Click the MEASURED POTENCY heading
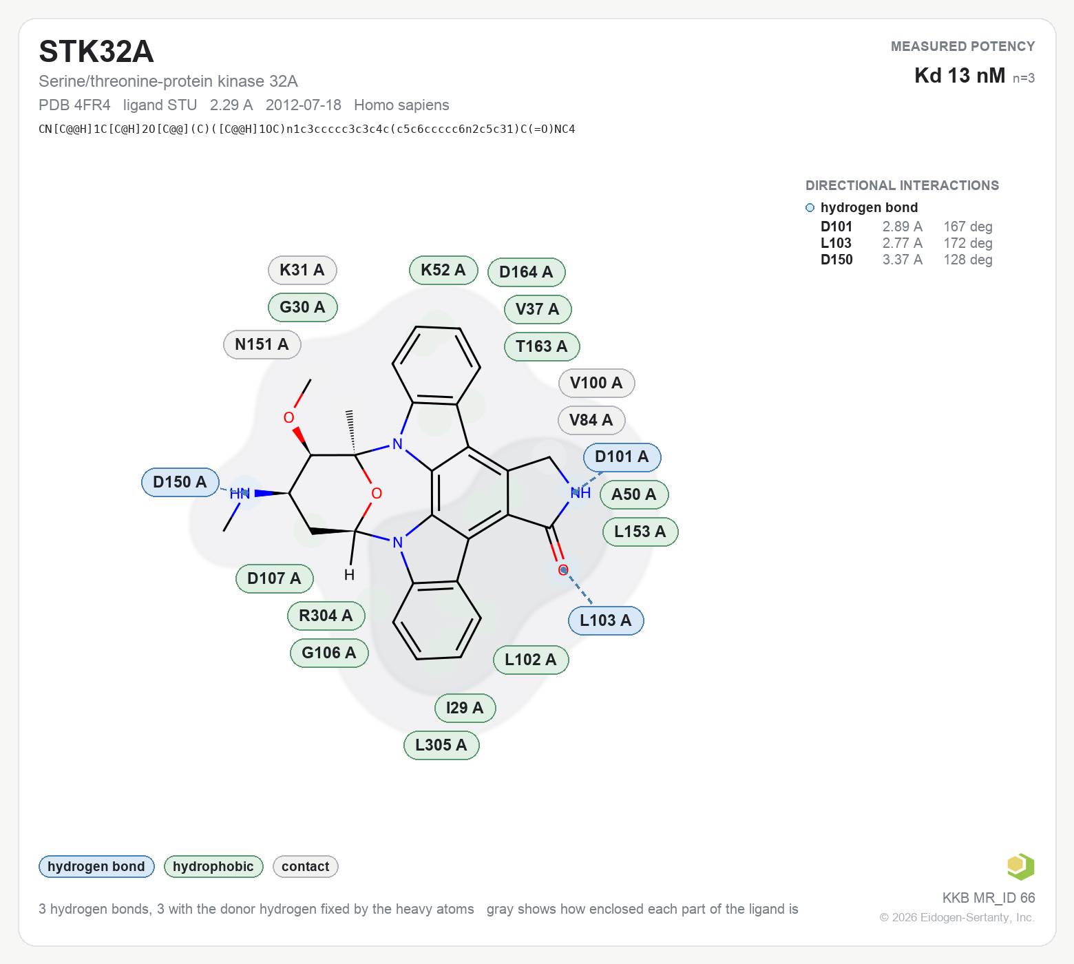The image size is (1074, 964). pyautogui.click(x=963, y=46)
